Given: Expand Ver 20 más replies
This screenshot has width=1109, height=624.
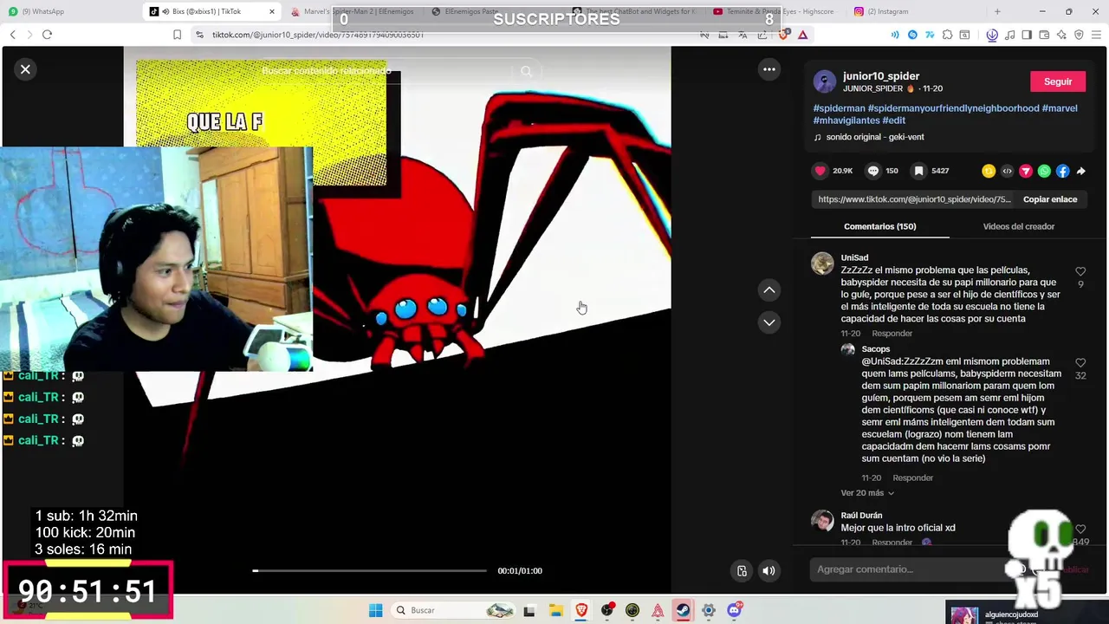Looking at the screenshot, I should point(866,493).
